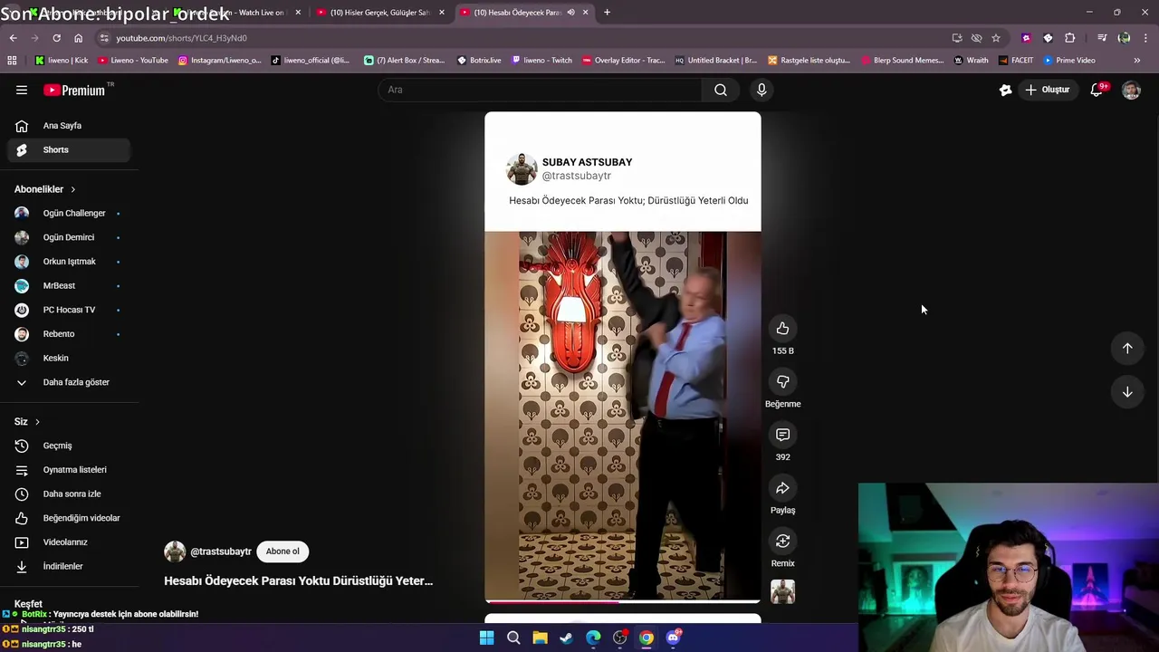This screenshot has height=652, width=1159.
Task: Open Daha sonra izle list
Action: (x=69, y=494)
